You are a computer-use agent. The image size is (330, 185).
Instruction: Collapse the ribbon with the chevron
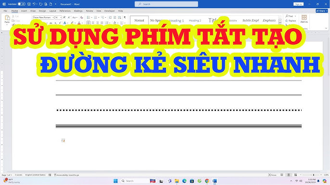[326, 28]
